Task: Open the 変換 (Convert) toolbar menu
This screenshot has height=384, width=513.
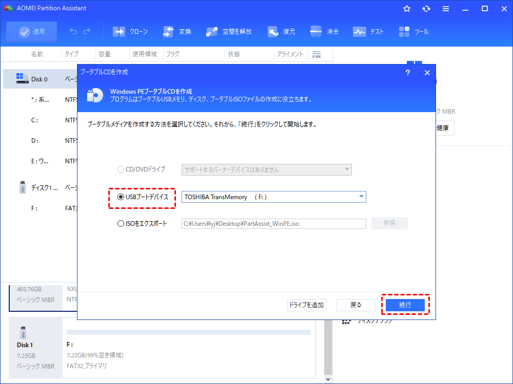Action: 177,32
